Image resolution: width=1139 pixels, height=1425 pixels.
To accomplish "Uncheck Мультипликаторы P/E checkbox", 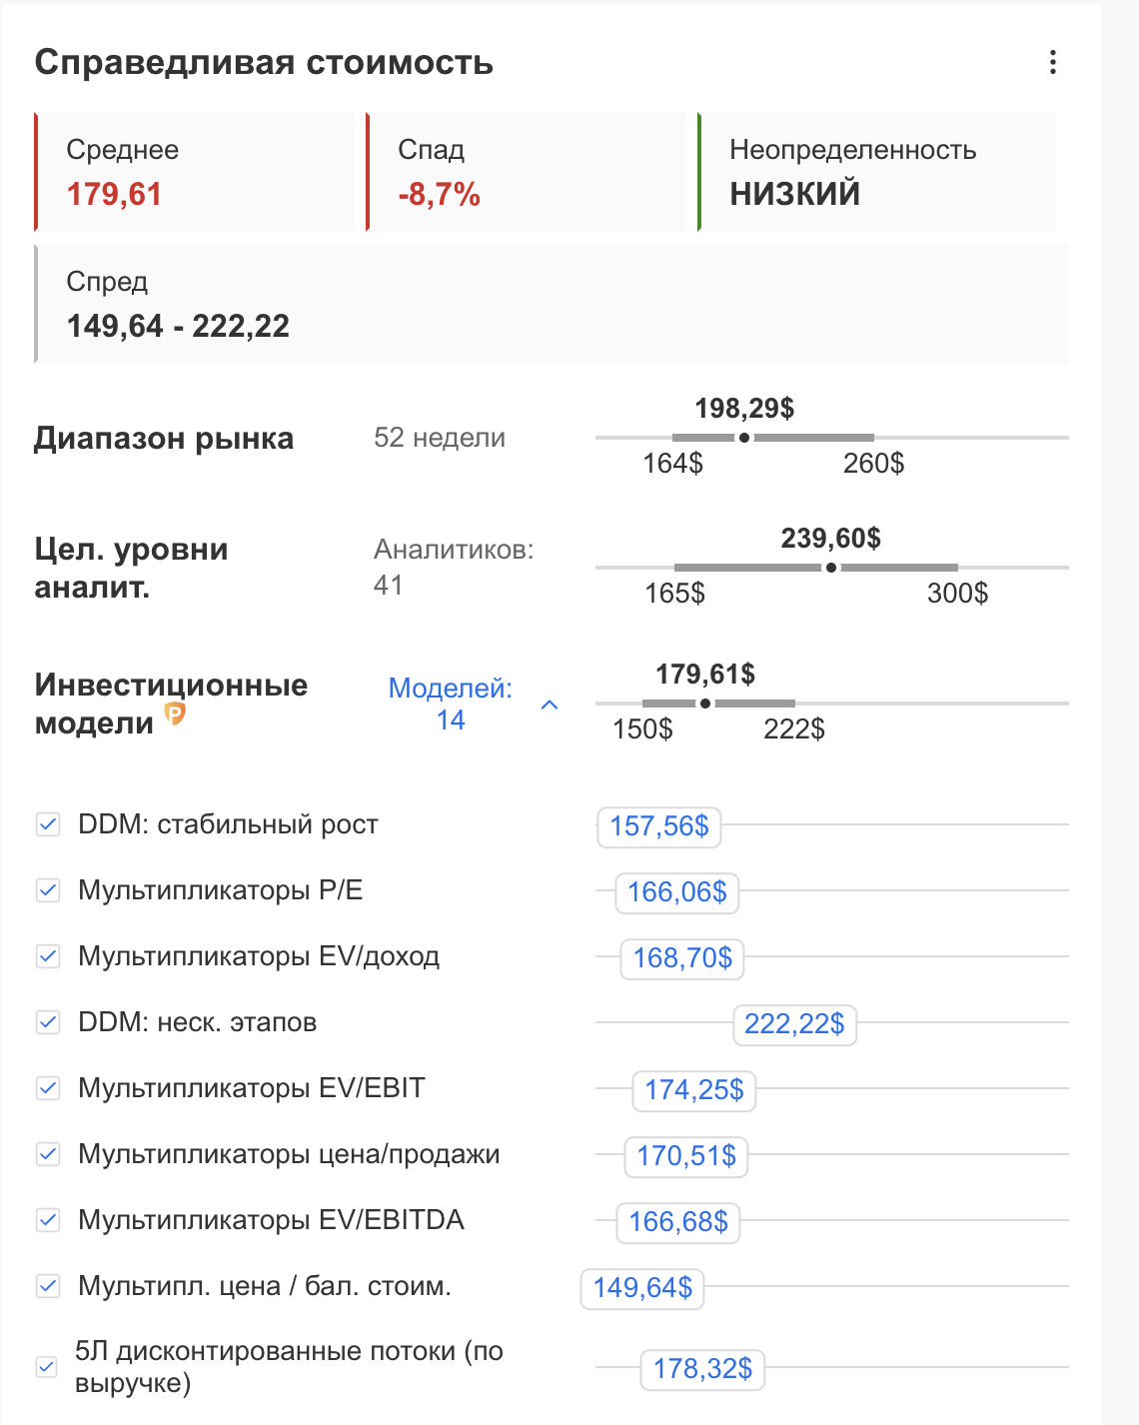I will click(48, 890).
